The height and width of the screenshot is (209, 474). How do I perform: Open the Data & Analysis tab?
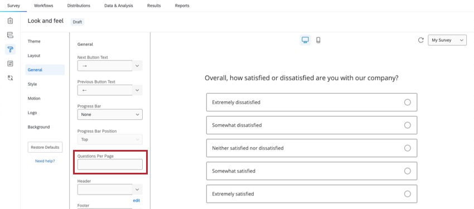click(x=118, y=6)
